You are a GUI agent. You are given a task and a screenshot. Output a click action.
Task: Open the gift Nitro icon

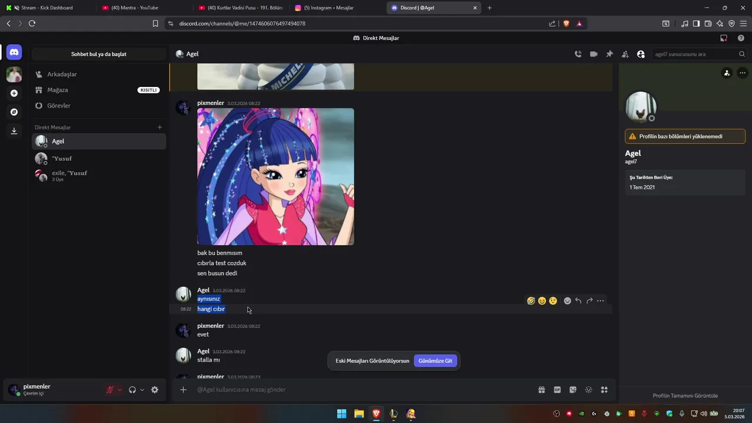[541, 390]
